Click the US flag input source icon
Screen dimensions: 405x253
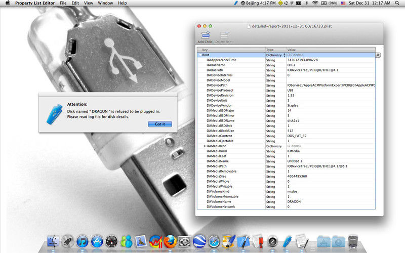point(343,3)
